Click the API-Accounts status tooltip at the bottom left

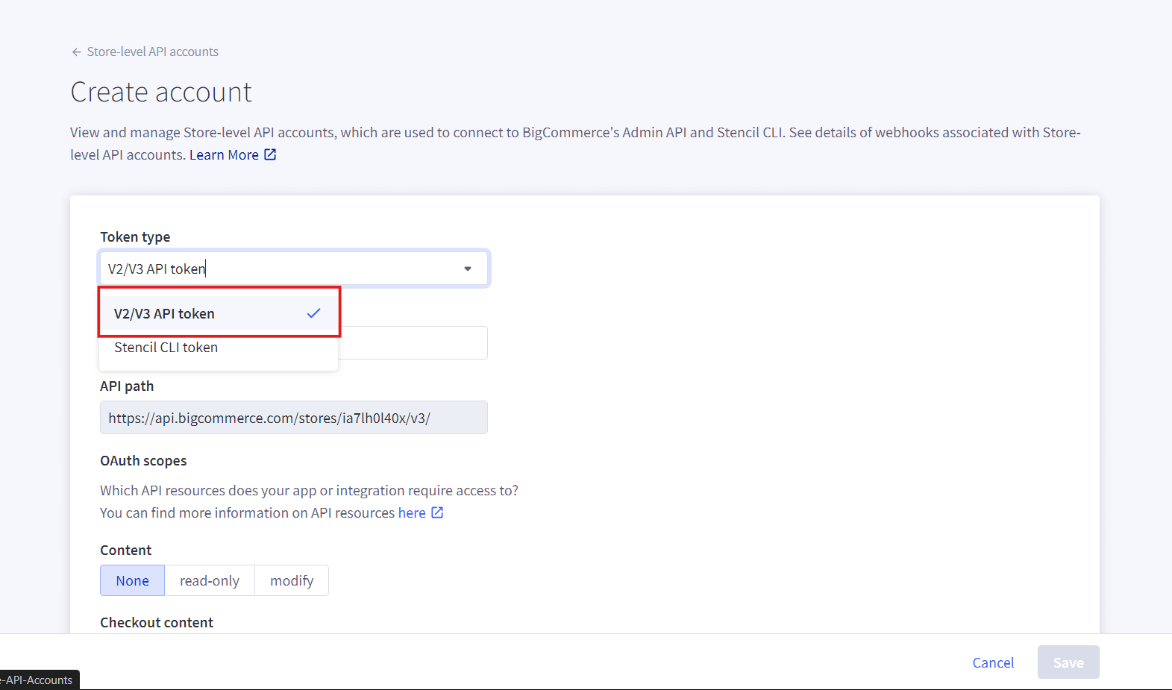click(x=39, y=680)
